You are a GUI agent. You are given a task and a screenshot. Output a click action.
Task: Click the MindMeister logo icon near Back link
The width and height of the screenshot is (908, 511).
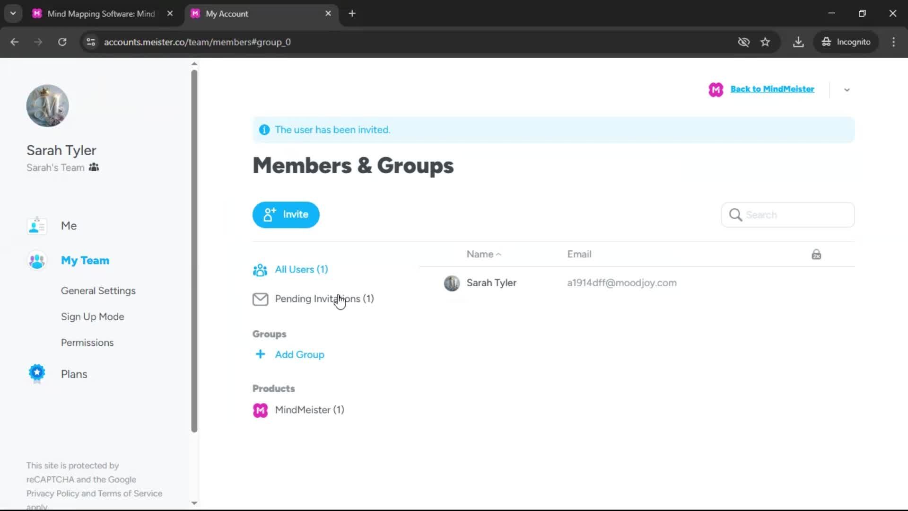pyautogui.click(x=716, y=89)
